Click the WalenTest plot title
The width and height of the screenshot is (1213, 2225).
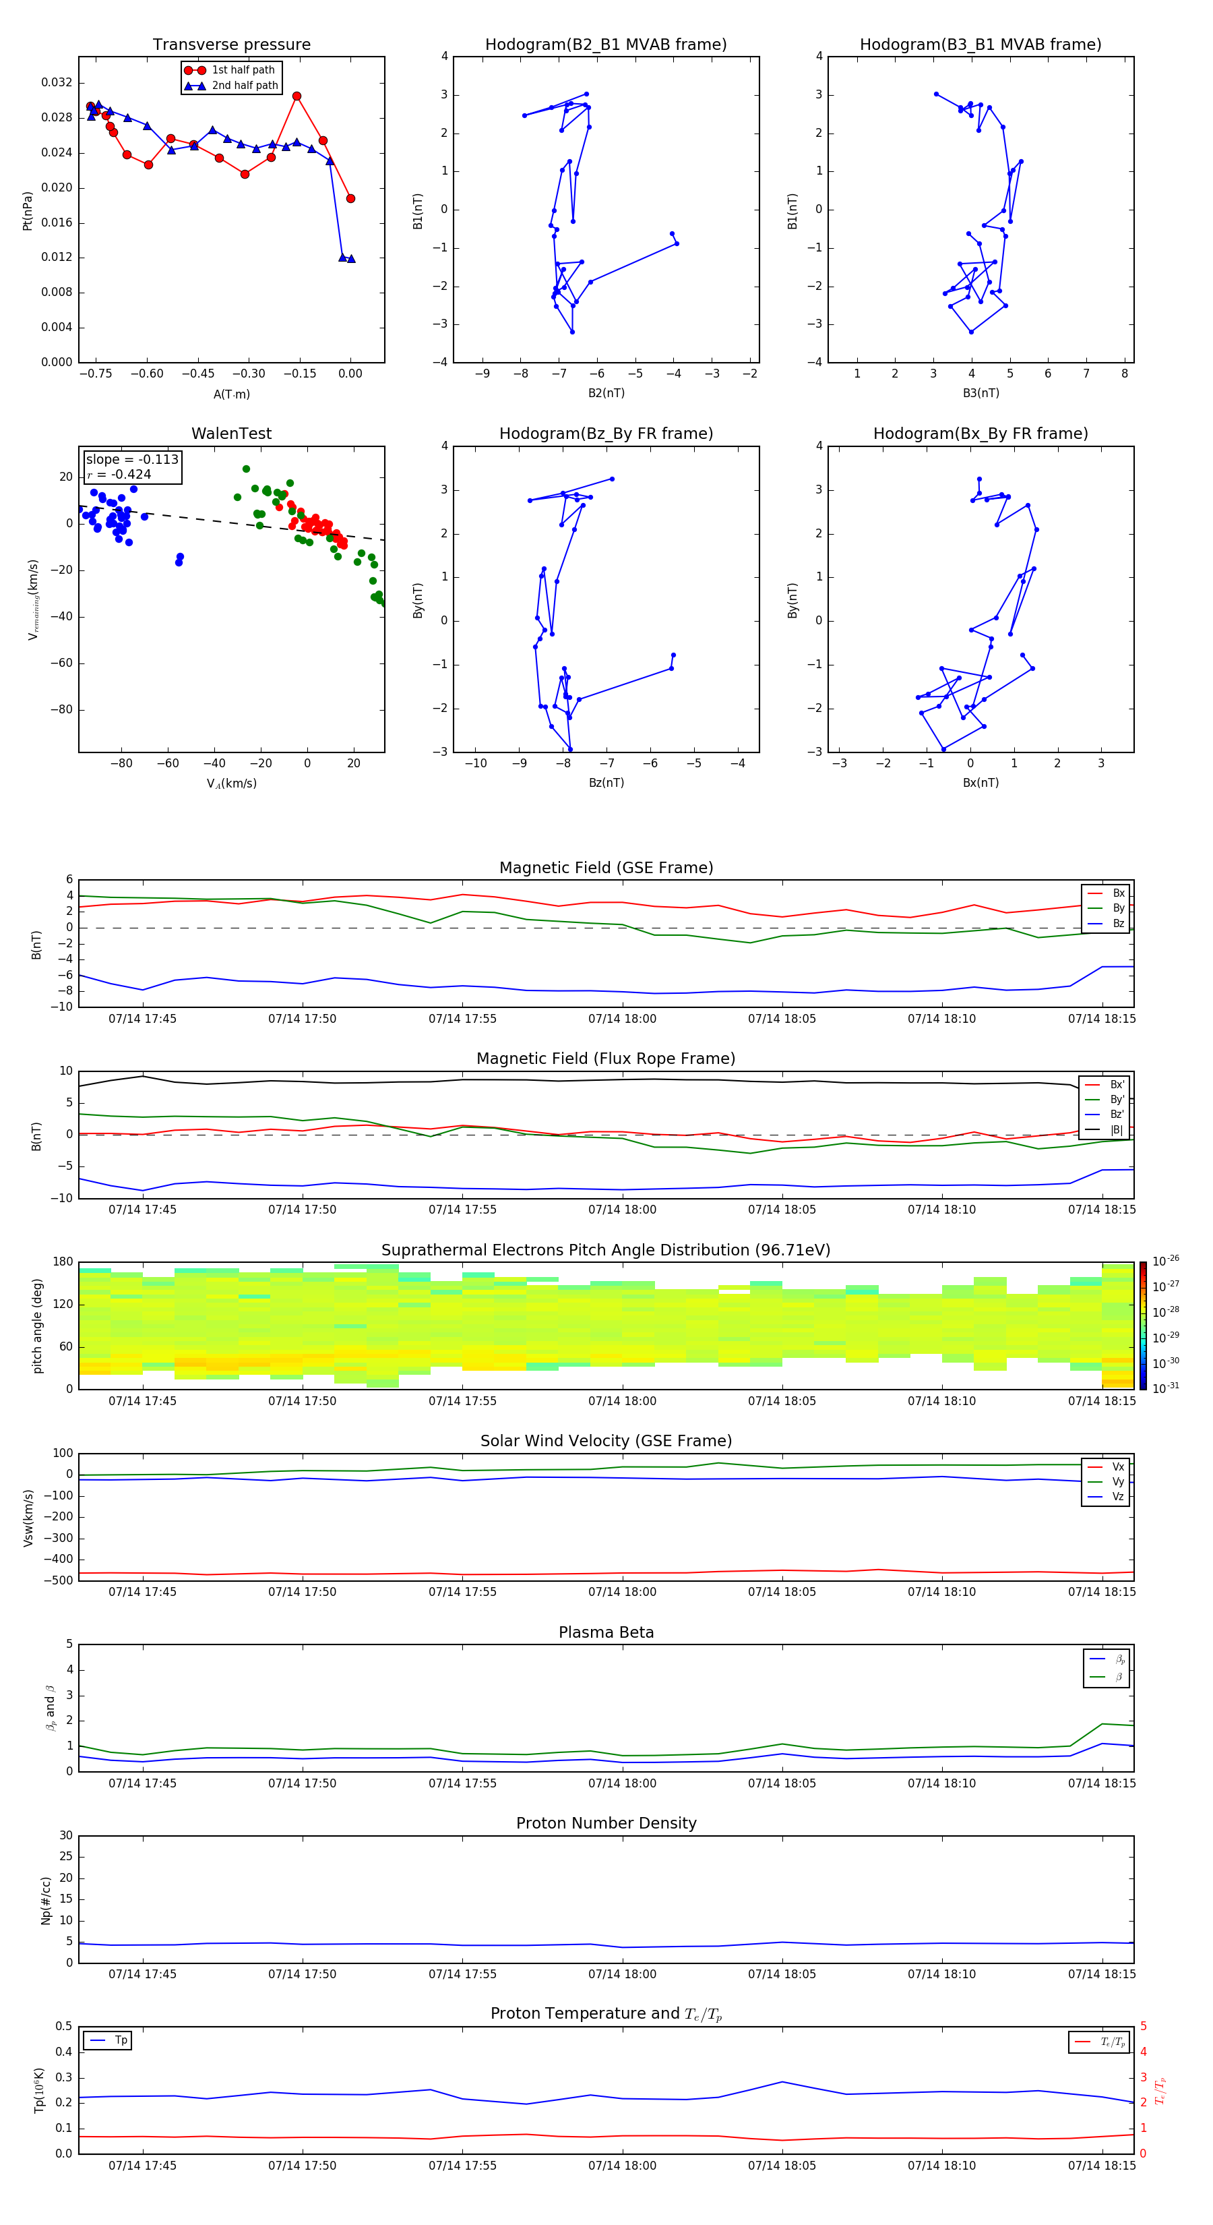(x=231, y=434)
